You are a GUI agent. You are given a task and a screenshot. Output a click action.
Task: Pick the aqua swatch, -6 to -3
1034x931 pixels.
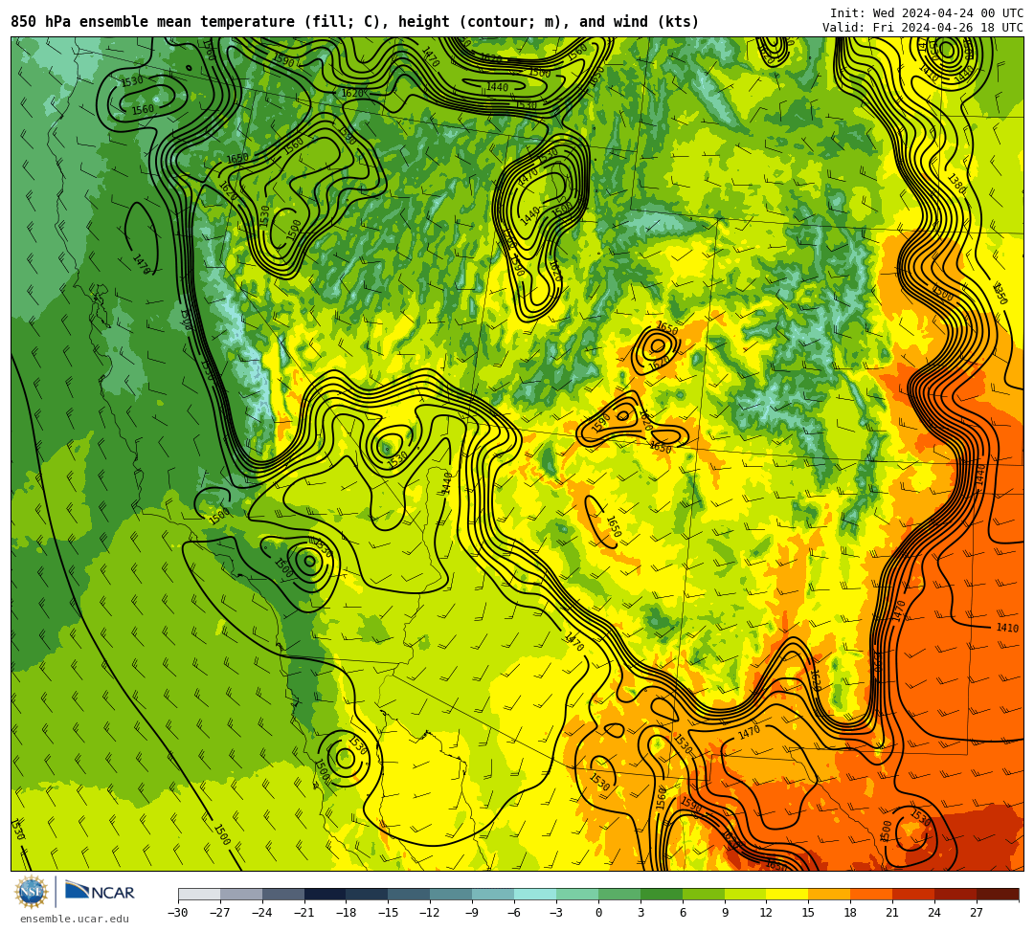point(535,894)
